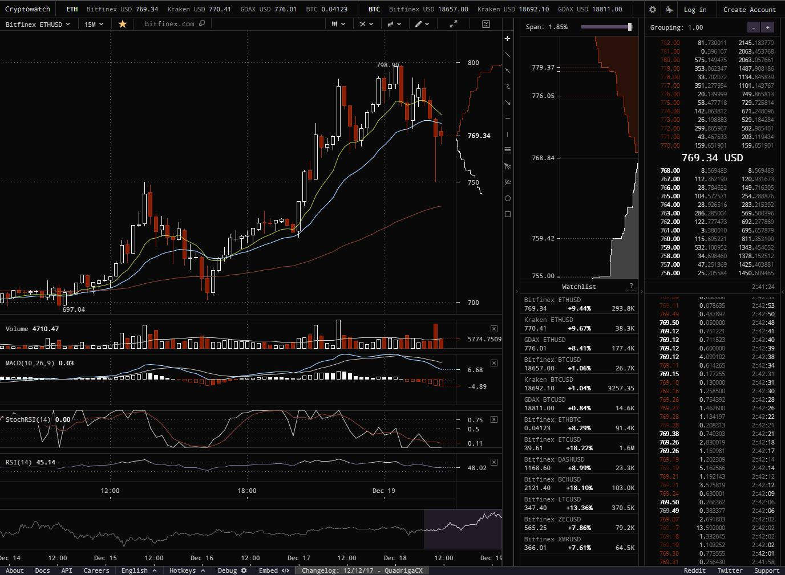The width and height of the screenshot is (785, 575).
Task: Open Debug settings in footer
Action: point(232,570)
